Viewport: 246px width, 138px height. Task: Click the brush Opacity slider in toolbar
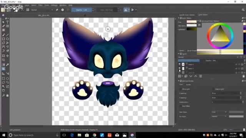coord(81,10)
